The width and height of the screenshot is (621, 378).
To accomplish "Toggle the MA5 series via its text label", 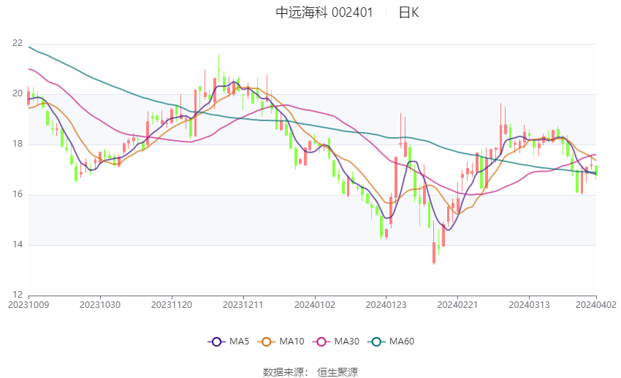I will 240,342.
